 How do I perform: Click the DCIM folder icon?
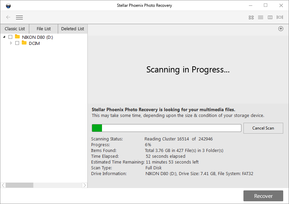pos(24,43)
